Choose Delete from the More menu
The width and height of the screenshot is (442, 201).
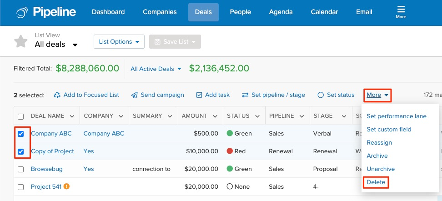pos(376,182)
